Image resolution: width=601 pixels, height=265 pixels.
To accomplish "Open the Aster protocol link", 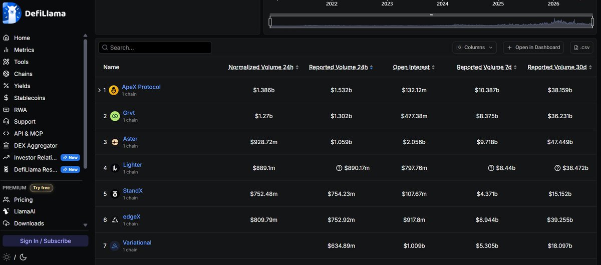I will tap(130, 139).
